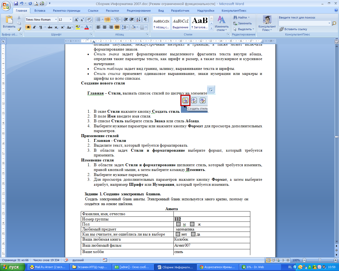Customize Quick Access Toolbar dropdown
Image resolution: width=339 pixels, height=271 pixels.
click(50, 4)
